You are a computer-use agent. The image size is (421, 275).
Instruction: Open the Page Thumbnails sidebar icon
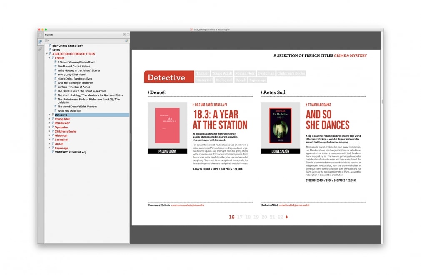coord(40,35)
